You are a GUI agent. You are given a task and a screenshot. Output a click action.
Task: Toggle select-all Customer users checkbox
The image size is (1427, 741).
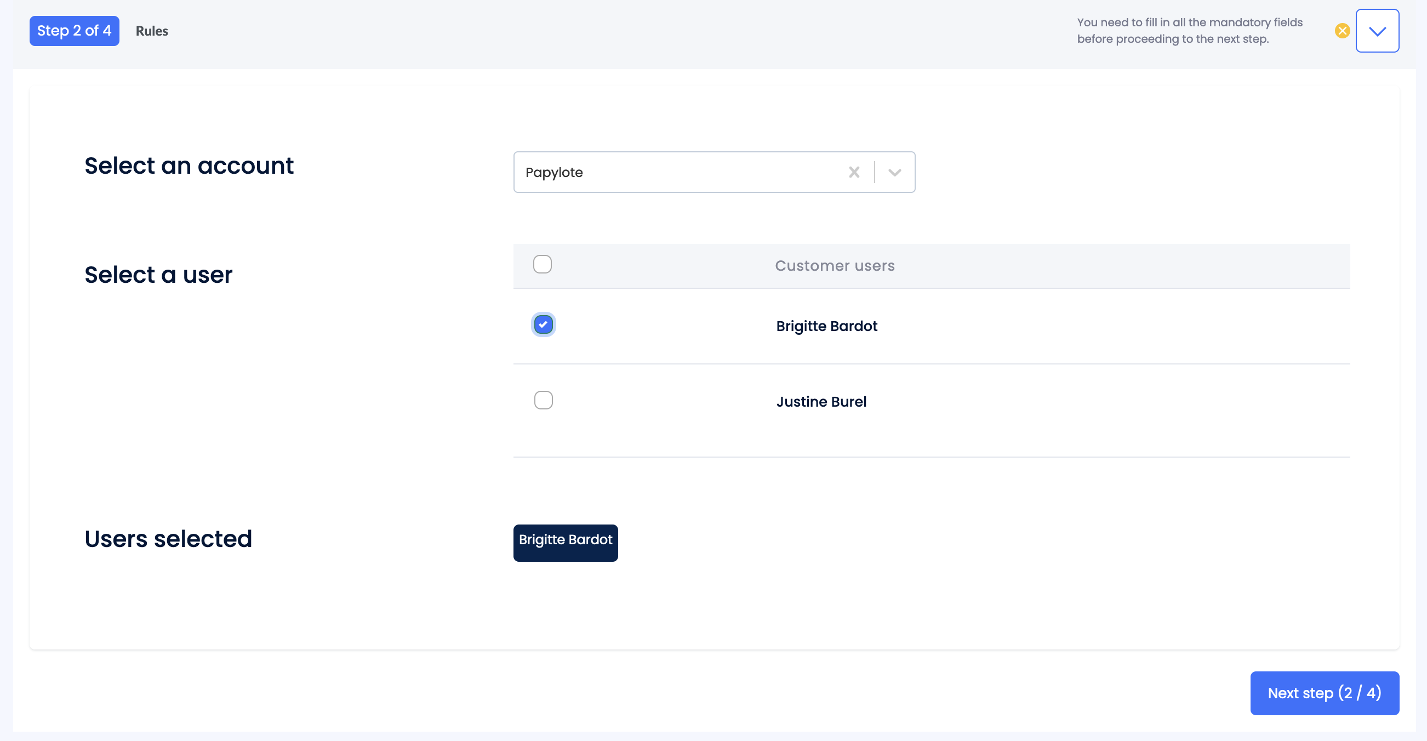pyautogui.click(x=542, y=264)
